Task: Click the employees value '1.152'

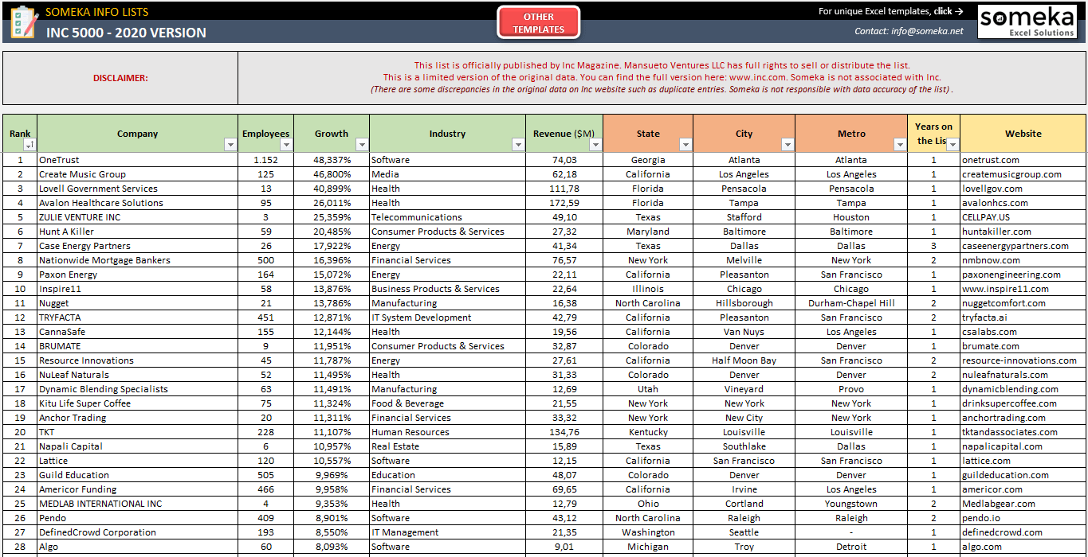Action: 266,160
